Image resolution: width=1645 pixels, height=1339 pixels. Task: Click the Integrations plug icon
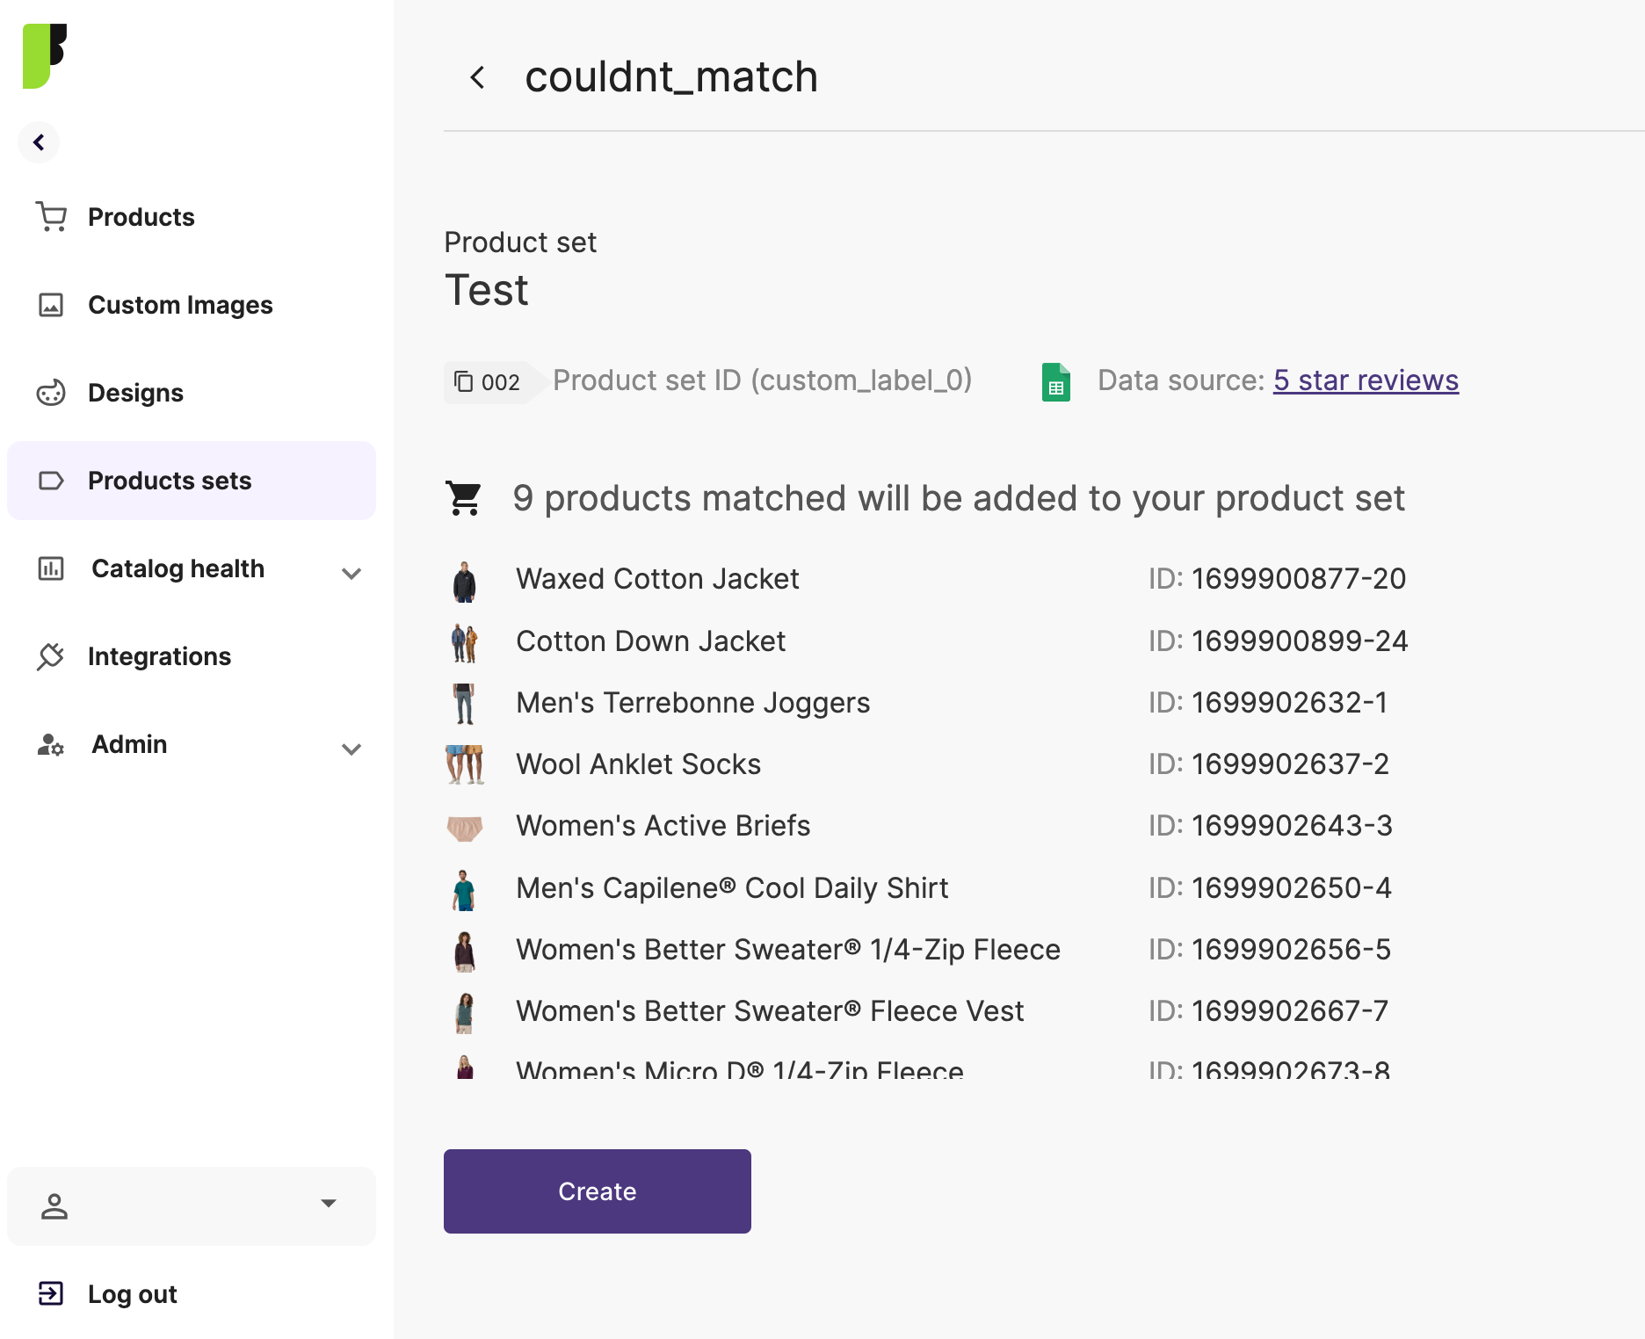click(51, 656)
